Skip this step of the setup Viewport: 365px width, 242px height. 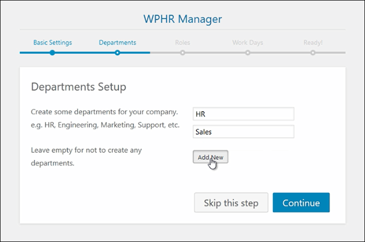[231, 202]
